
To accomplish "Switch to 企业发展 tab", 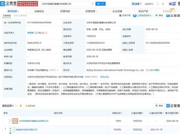I will point(117,11).
